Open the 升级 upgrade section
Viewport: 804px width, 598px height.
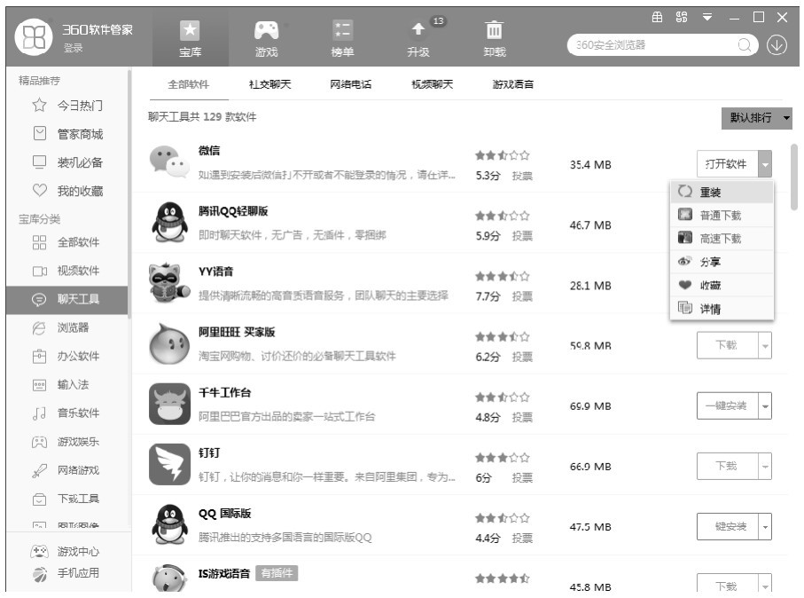coord(418,38)
